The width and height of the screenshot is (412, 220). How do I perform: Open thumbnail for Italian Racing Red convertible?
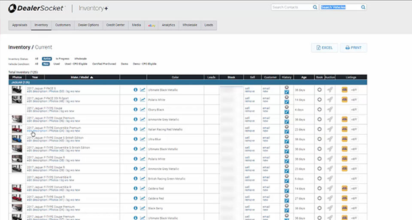coord(17,129)
